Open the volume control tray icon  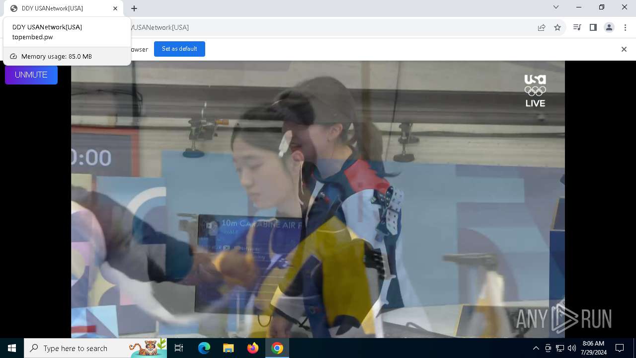pos(572,348)
